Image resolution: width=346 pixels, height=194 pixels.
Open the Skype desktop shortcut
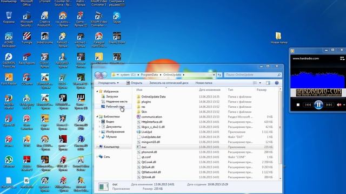117,18
